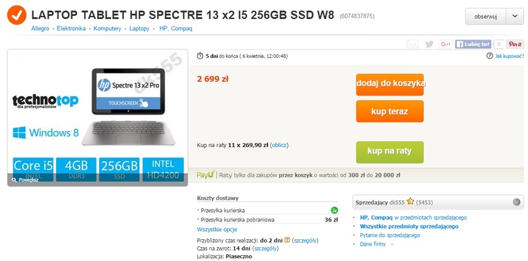Go to the Elektronika breadcrumb
Screen dimensions: 528x261
(x=71, y=28)
